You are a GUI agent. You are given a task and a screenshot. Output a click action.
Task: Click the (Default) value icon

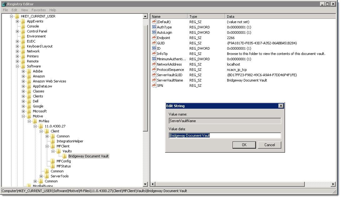154,22
